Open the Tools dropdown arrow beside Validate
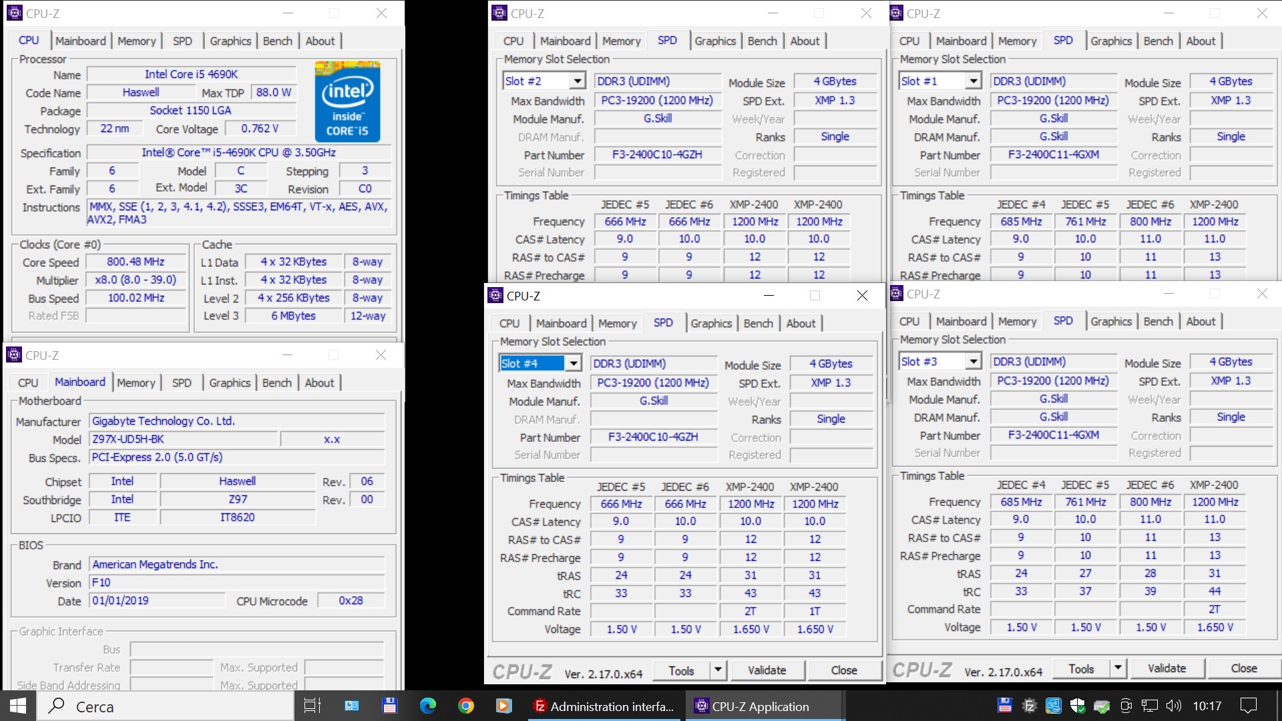This screenshot has height=721, width=1282. [718, 670]
